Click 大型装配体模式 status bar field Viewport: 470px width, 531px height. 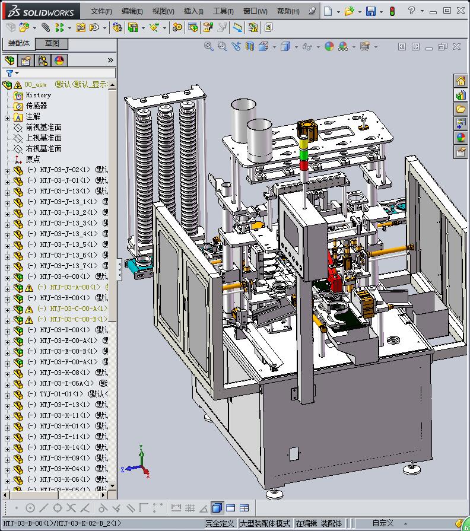[265, 523]
